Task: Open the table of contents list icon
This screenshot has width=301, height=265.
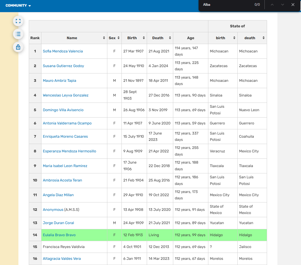Action: [x=18, y=34]
